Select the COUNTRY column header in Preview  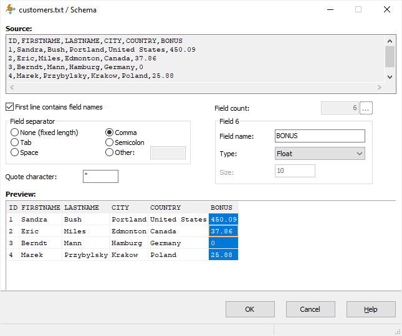click(178, 208)
